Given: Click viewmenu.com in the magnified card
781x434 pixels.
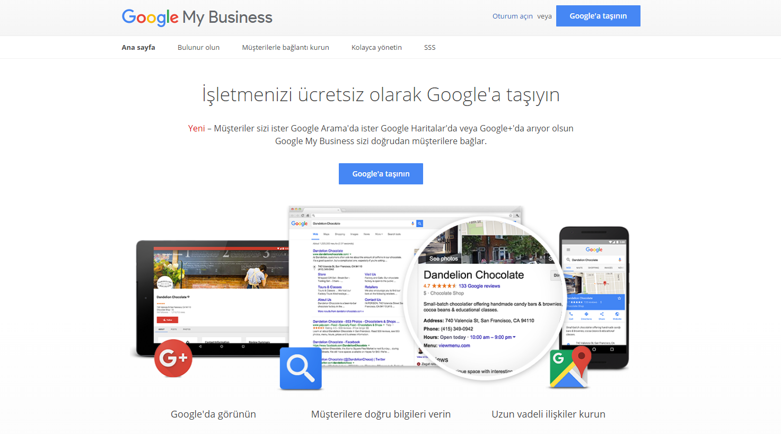Looking at the screenshot, I should pyautogui.click(x=454, y=346).
